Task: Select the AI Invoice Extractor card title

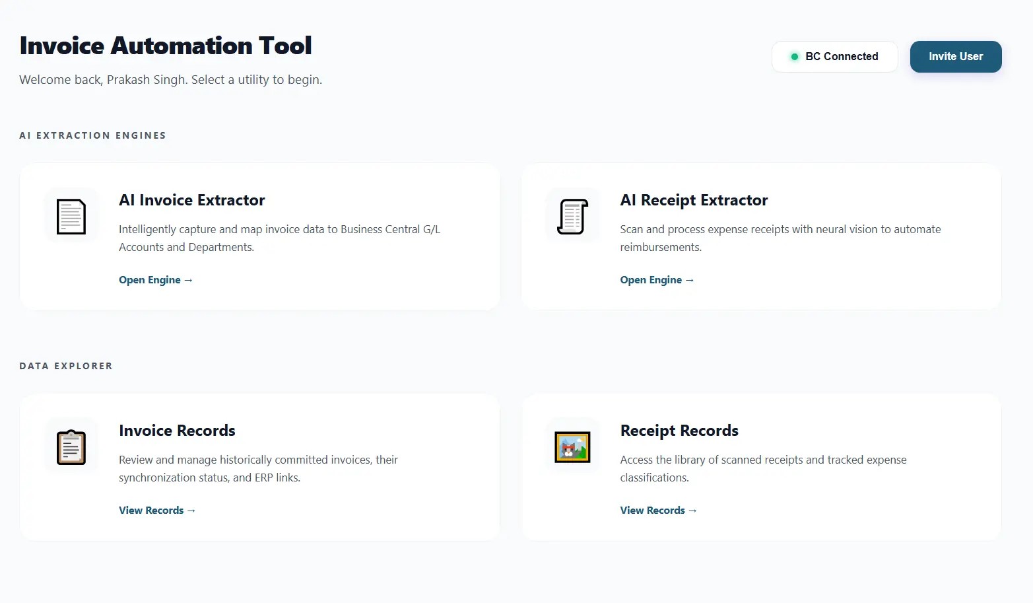Action: 191,200
